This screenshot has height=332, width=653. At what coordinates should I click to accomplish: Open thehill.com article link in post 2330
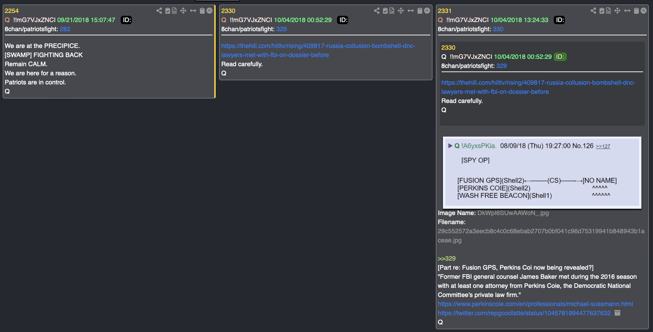tap(318, 50)
